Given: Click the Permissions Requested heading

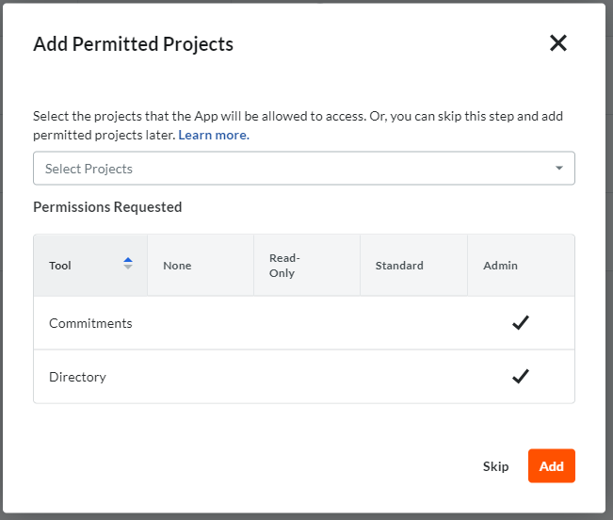Looking at the screenshot, I should click(107, 207).
